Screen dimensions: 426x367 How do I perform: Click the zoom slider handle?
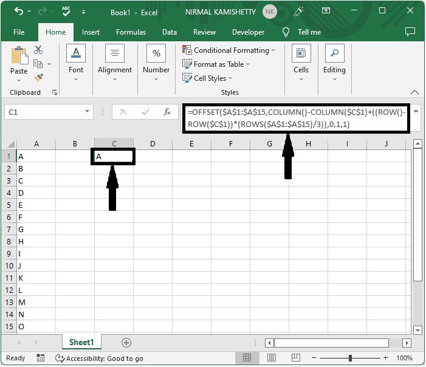(350, 358)
